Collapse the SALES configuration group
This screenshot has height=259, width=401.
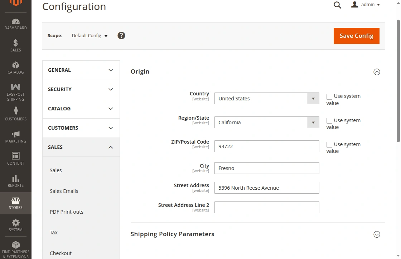[81, 147]
